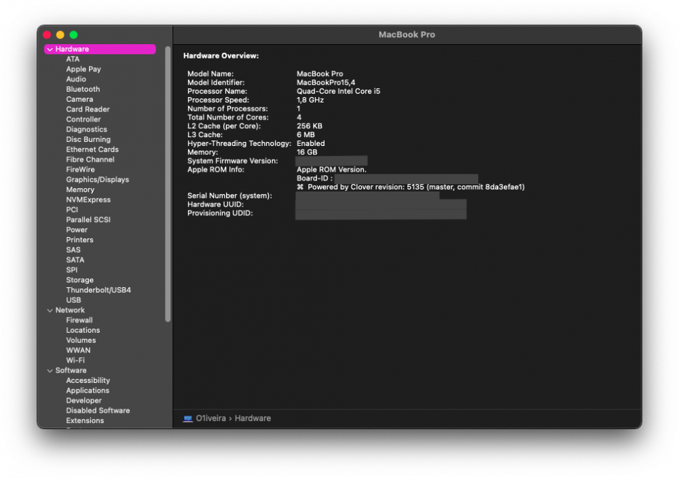Click the Serial Number (system) label
This screenshot has width=679, height=478.
pos(230,196)
